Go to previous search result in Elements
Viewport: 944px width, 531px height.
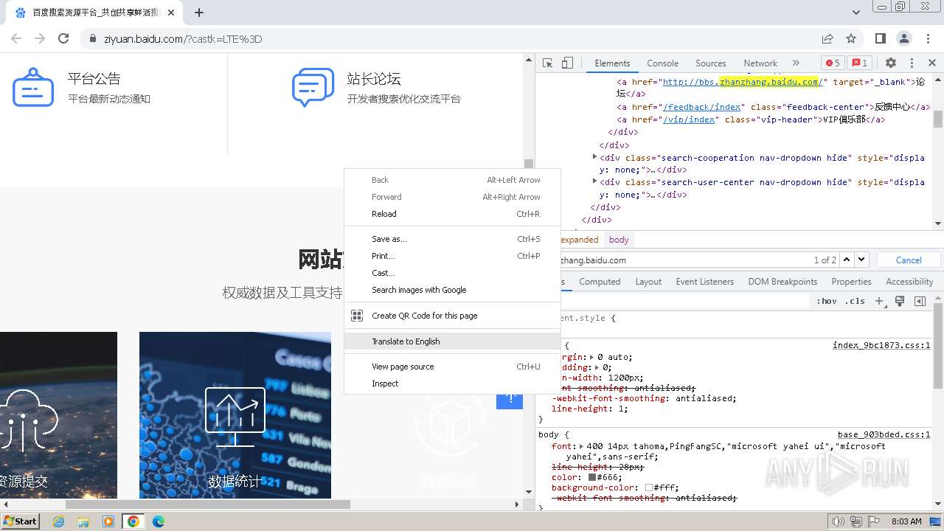[847, 260]
